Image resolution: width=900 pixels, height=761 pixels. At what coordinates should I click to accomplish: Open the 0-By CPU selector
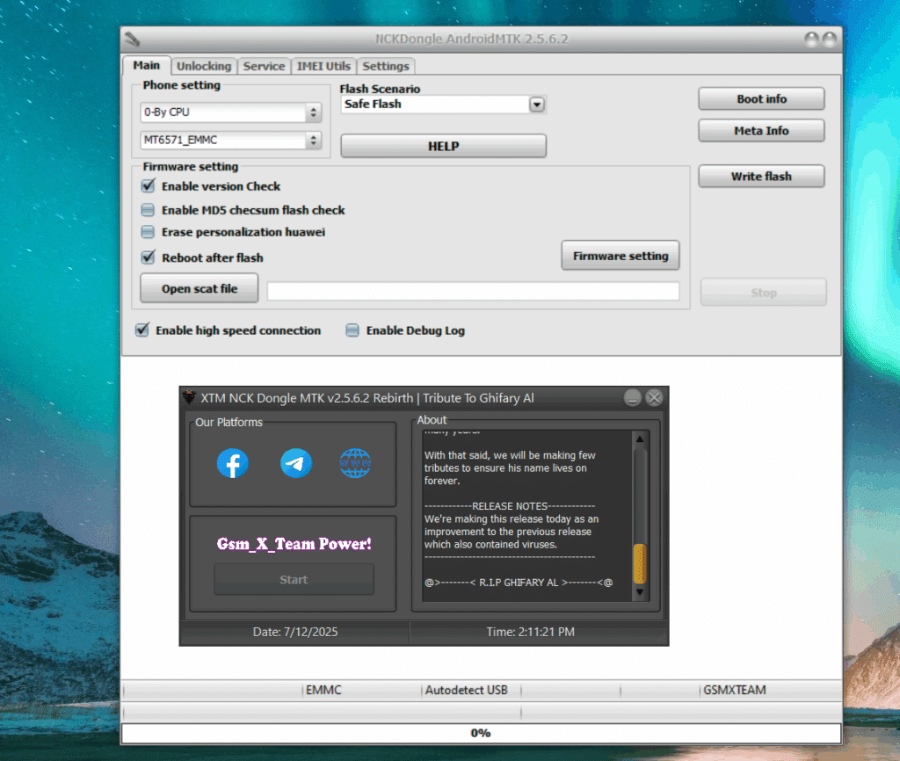(x=313, y=113)
